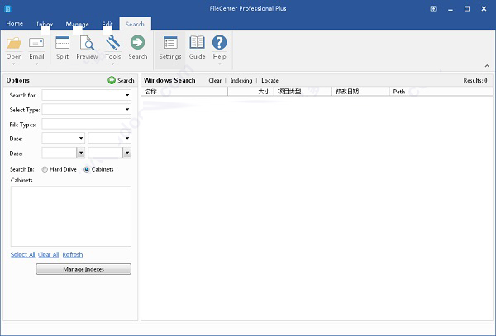Click the Open folder icon in ribbon
The width and height of the screenshot is (496, 336).
pos(14,43)
